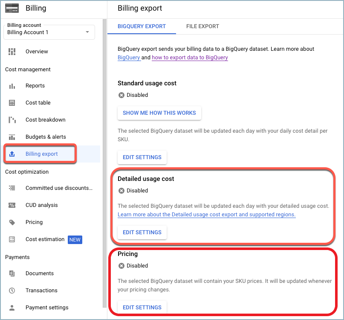Click Show Me How This Works button
Screen dimensions: 344x320
pos(159,113)
